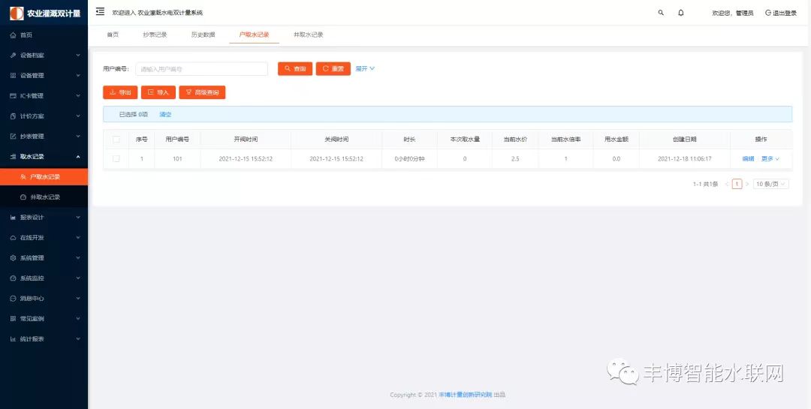The height and width of the screenshot is (409, 811).
Task: Click the 统计报表 chart icon
Action: [13, 339]
